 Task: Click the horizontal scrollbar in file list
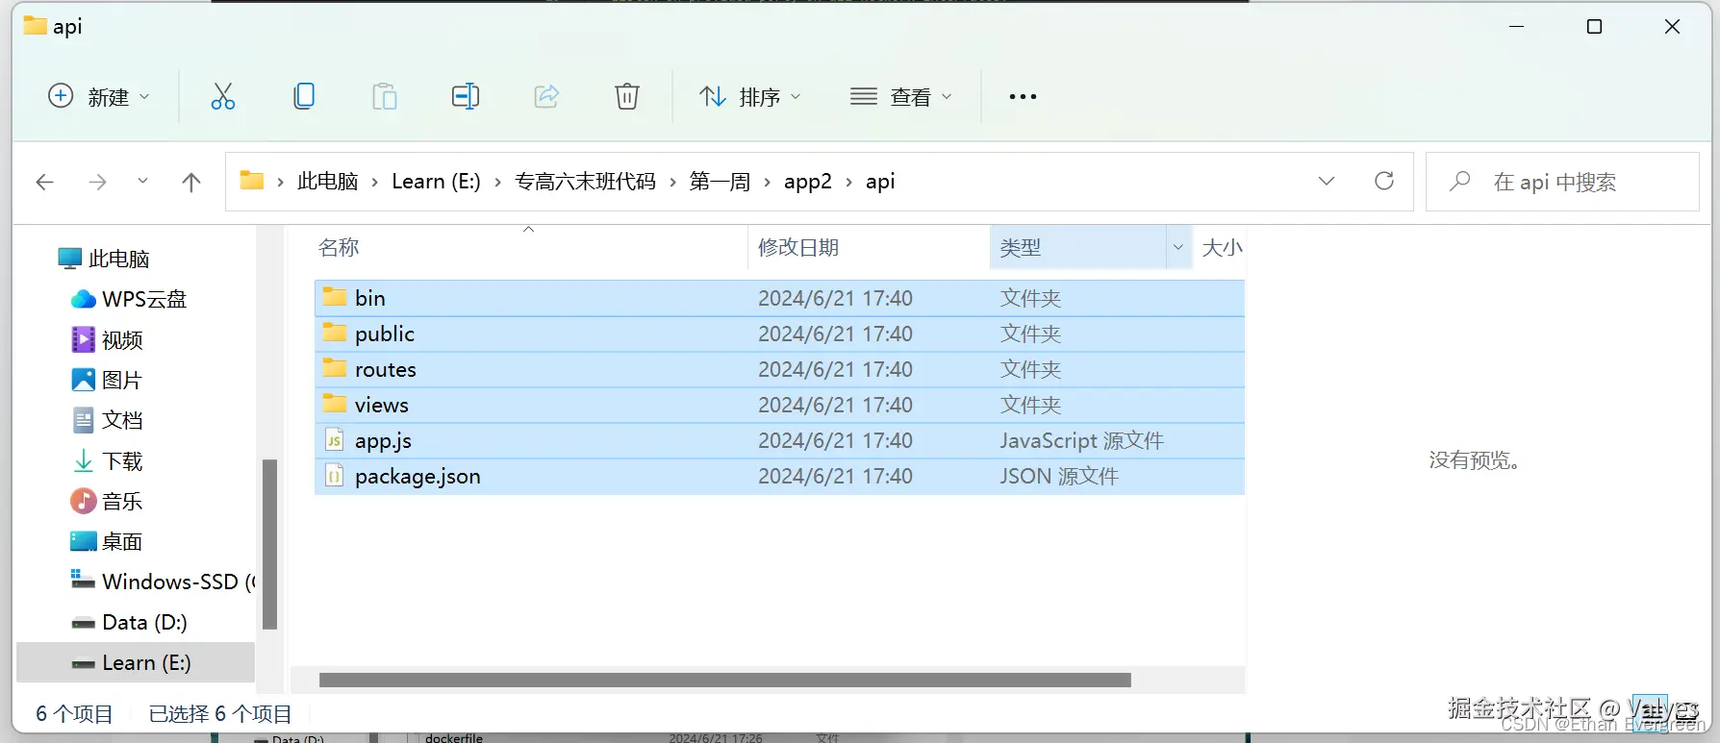(725, 680)
